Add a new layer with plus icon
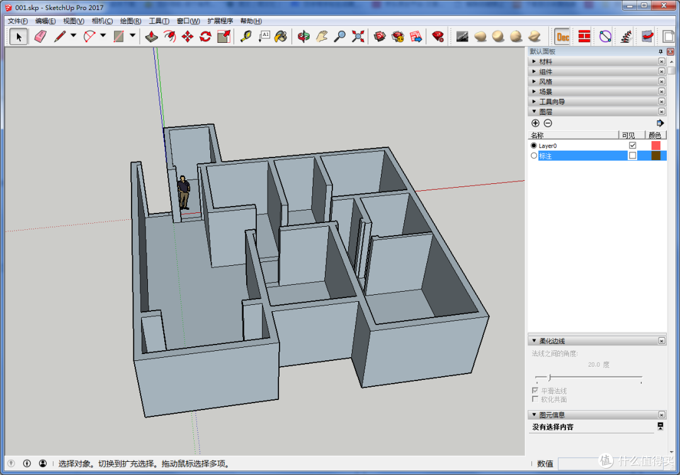Viewport: 680px width, 475px height. pos(536,123)
